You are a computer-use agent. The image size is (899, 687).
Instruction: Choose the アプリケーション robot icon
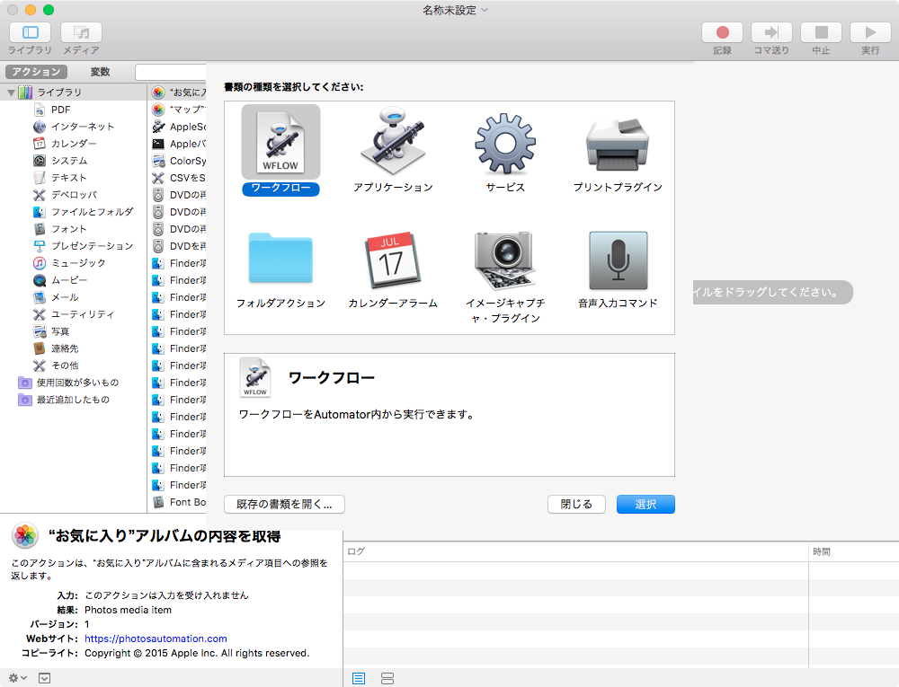(393, 143)
